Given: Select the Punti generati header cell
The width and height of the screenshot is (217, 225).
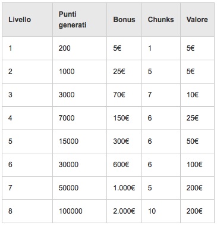Looking at the screenshot, I should point(80,20).
